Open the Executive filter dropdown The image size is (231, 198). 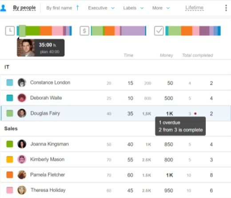point(101,8)
